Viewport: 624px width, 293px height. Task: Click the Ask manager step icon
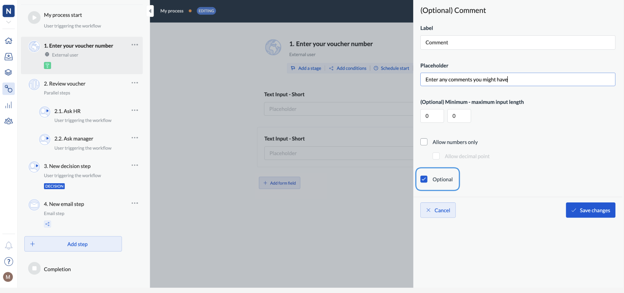click(45, 139)
